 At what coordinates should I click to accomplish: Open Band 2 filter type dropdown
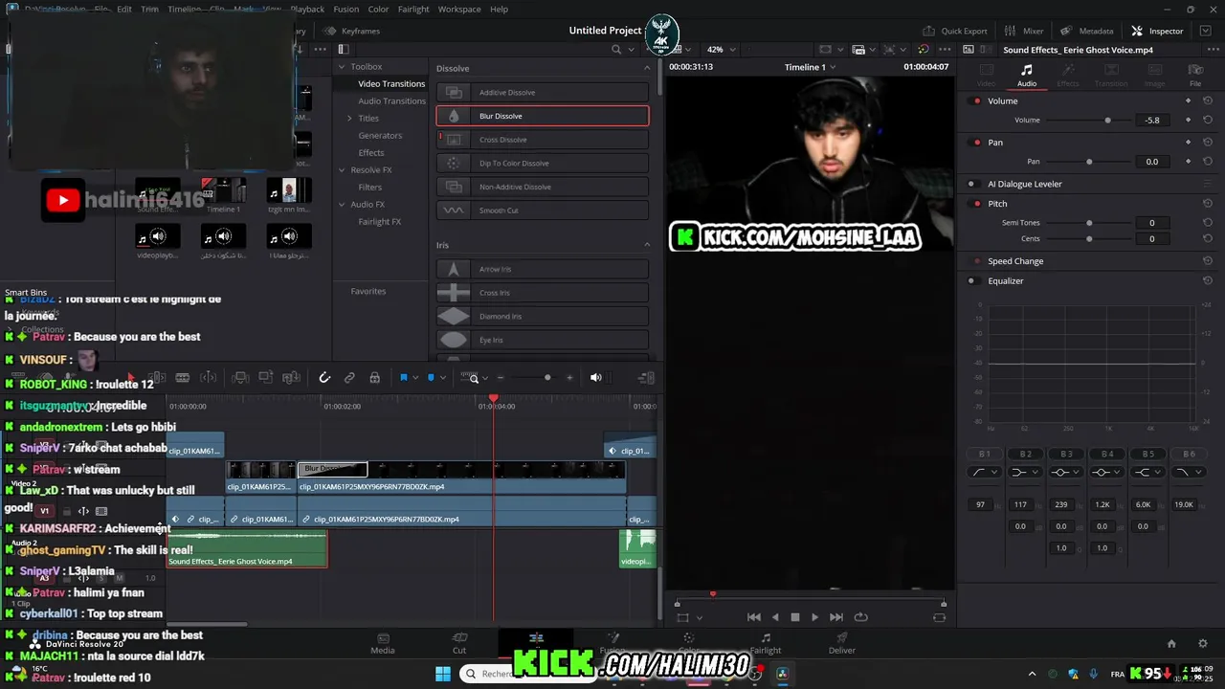[1025, 472]
